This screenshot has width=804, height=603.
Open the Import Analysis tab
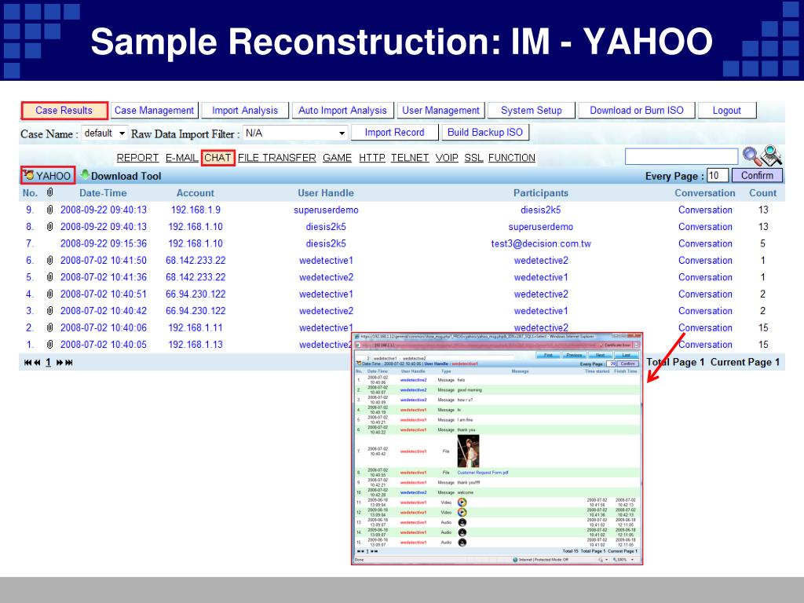[245, 110]
